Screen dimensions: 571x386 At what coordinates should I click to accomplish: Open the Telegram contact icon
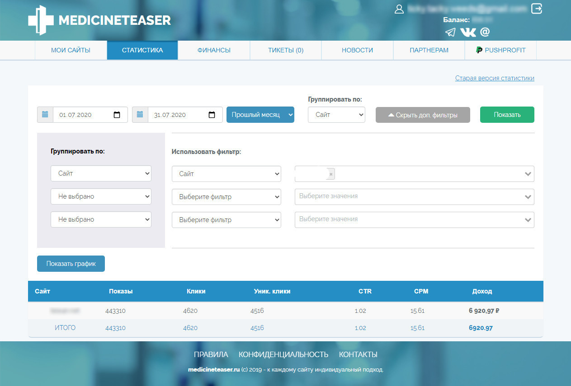coord(450,32)
